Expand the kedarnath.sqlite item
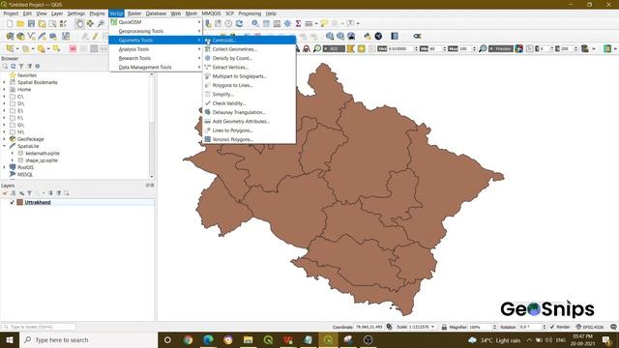Image resolution: width=619 pixels, height=348 pixels. 13,153
